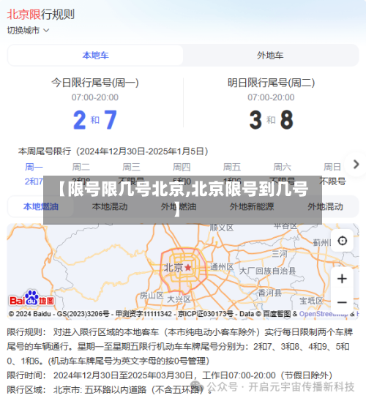
Task: Zoom out the map with minus button
Action: pos(342,302)
